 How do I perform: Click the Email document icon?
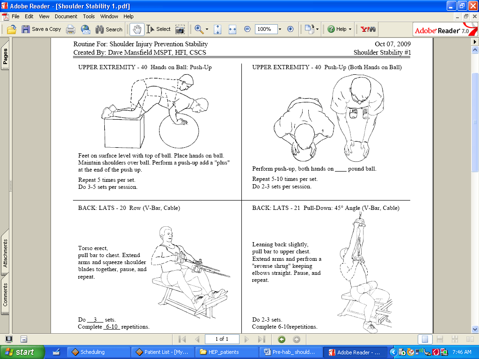[85, 29]
